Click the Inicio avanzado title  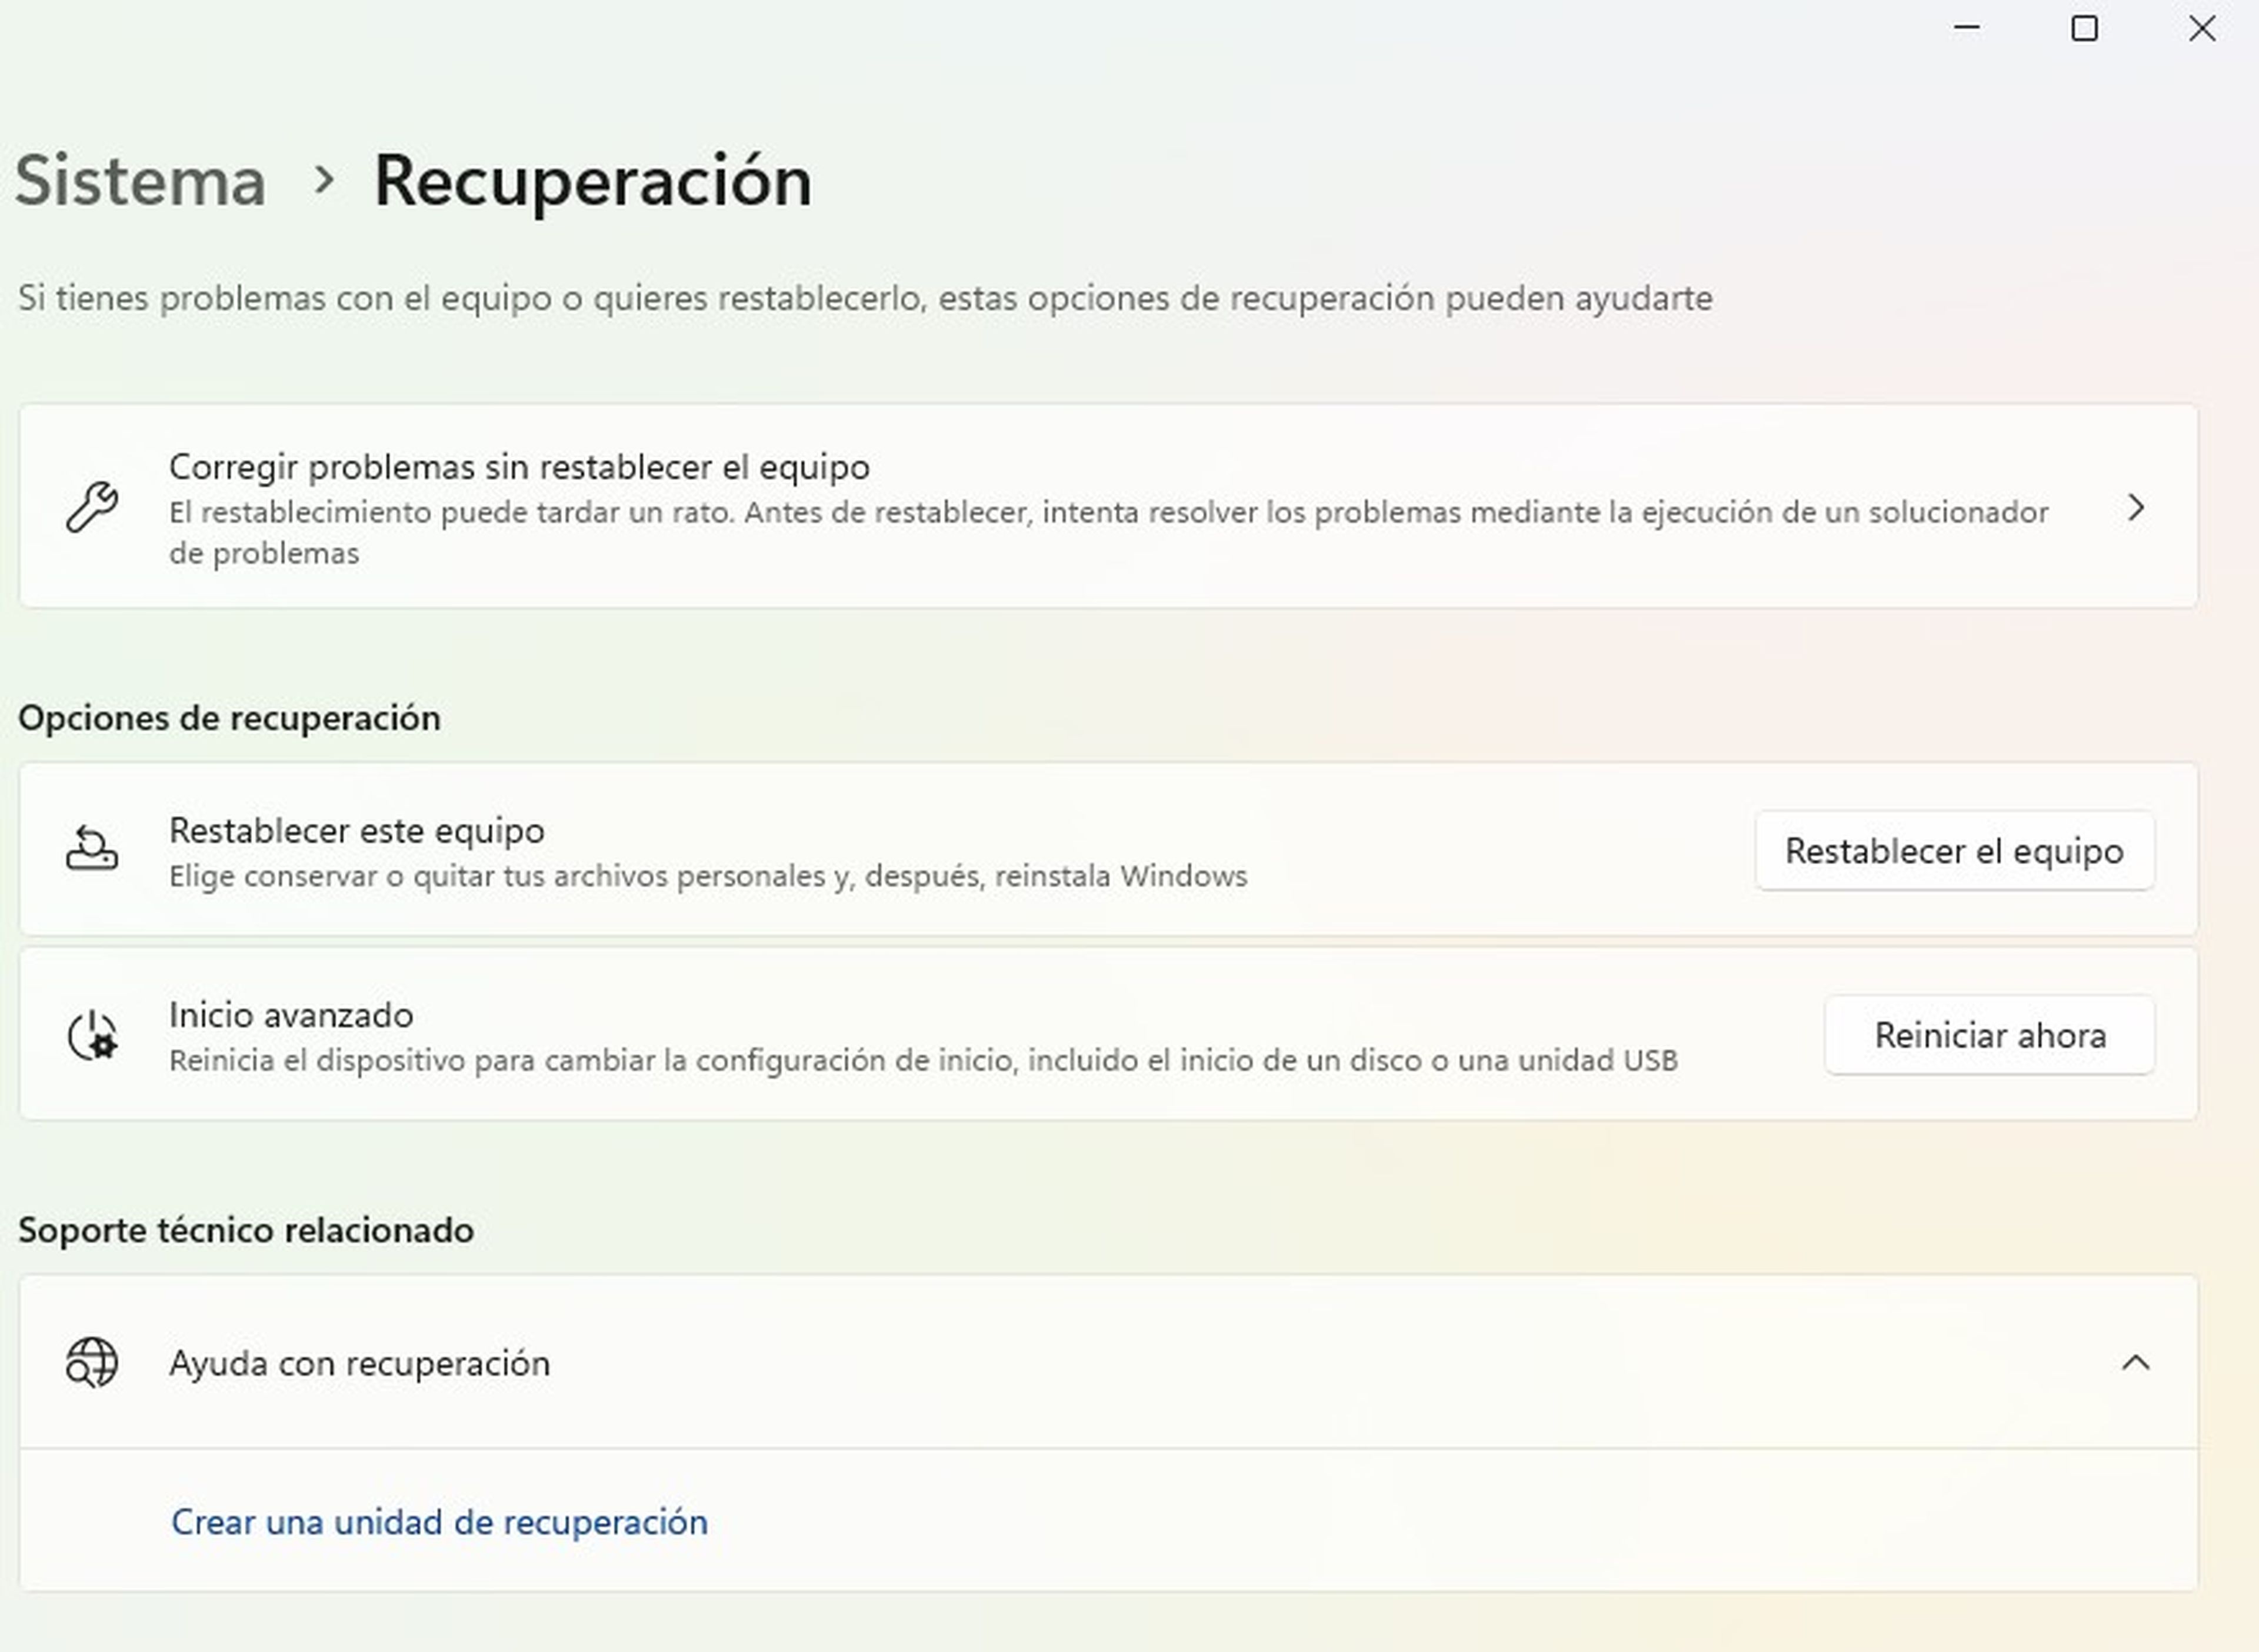pyautogui.click(x=291, y=1015)
